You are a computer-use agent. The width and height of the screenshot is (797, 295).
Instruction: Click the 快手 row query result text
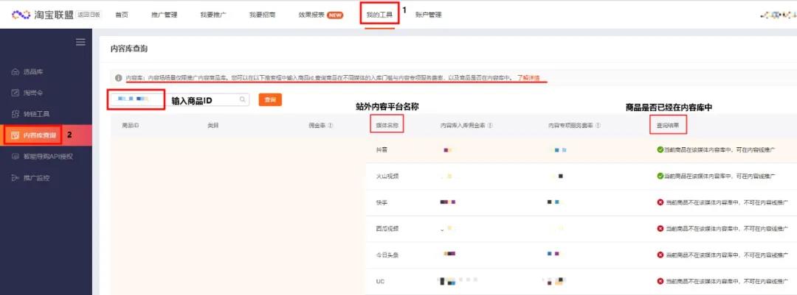[x=726, y=202]
